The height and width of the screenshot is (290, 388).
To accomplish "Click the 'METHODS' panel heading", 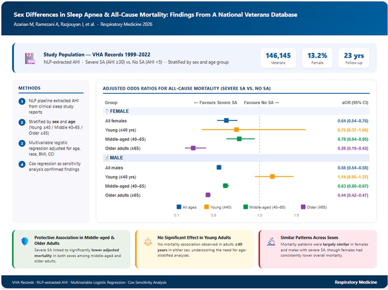I will click(x=29, y=88).
